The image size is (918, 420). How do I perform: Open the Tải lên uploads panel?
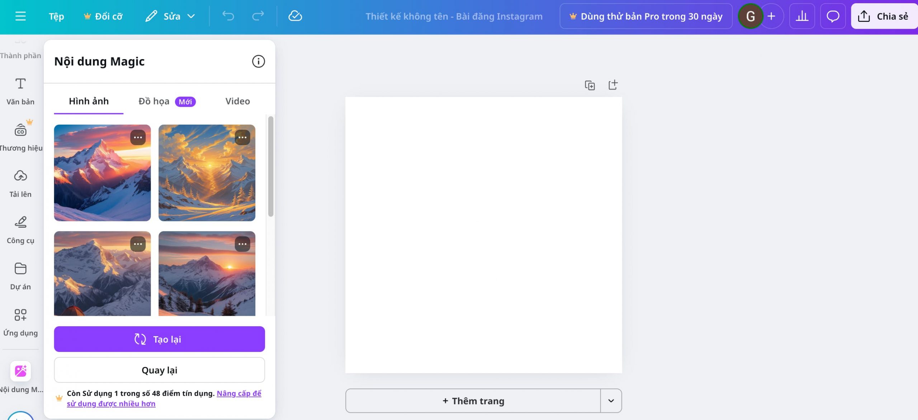(20, 184)
